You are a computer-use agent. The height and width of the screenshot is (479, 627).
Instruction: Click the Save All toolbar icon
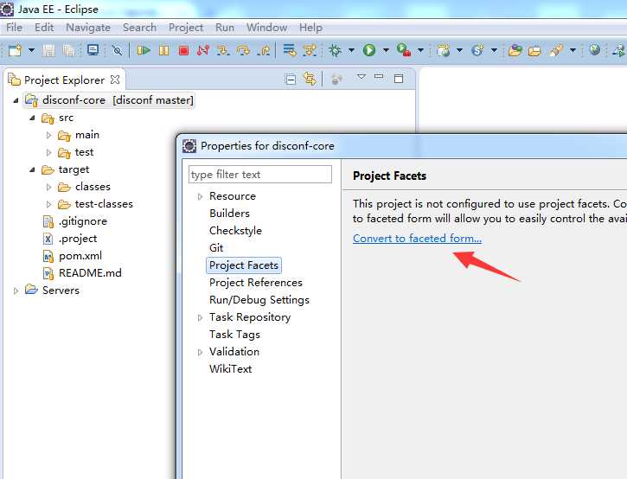point(69,50)
